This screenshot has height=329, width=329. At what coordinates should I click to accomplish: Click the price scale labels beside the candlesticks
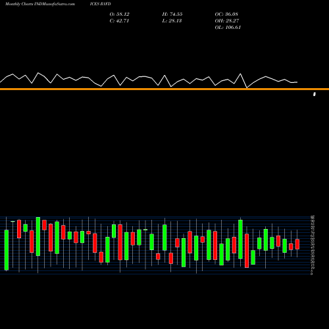click(x=312, y=245)
